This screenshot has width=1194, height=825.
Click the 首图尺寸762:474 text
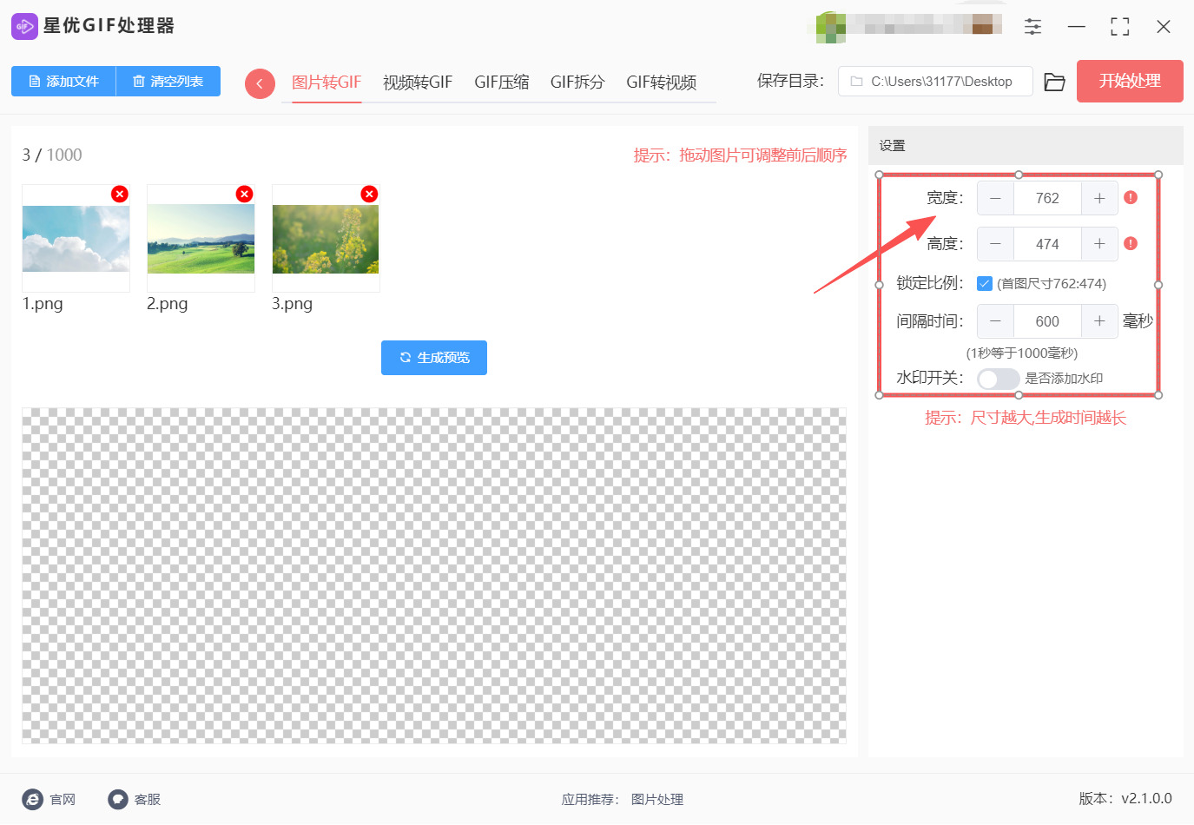pyautogui.click(x=1052, y=284)
